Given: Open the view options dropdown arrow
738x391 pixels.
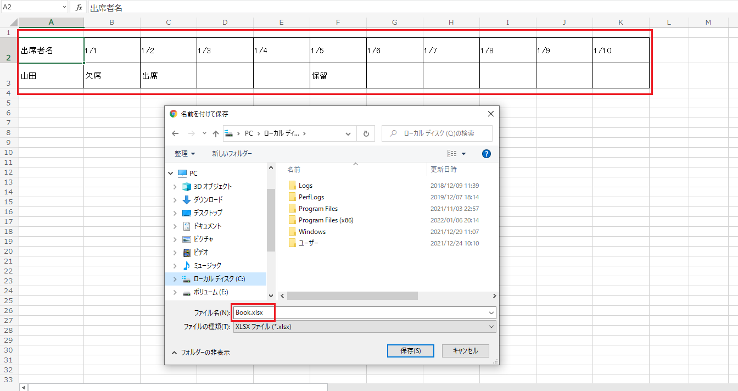Looking at the screenshot, I should (x=463, y=154).
